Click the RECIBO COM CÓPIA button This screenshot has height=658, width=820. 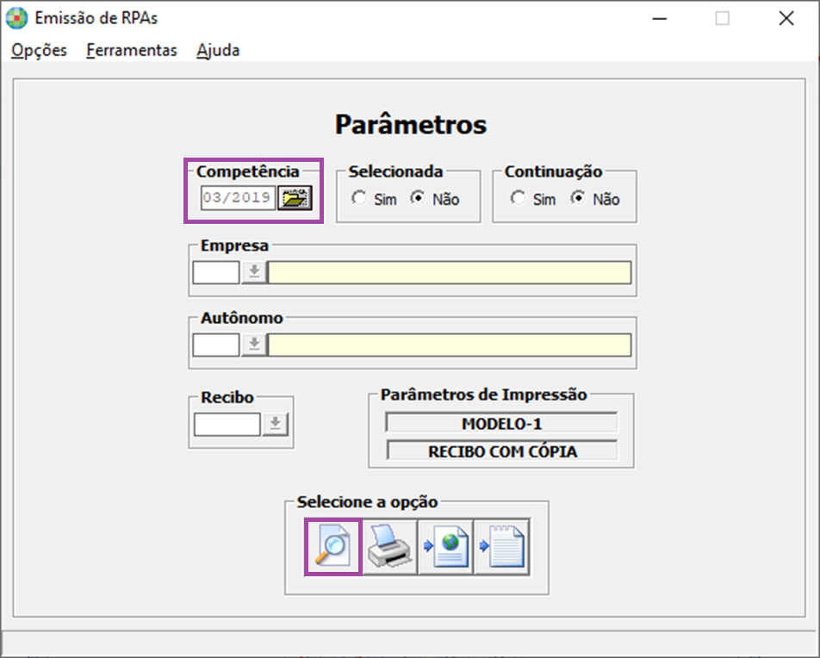pos(502,451)
